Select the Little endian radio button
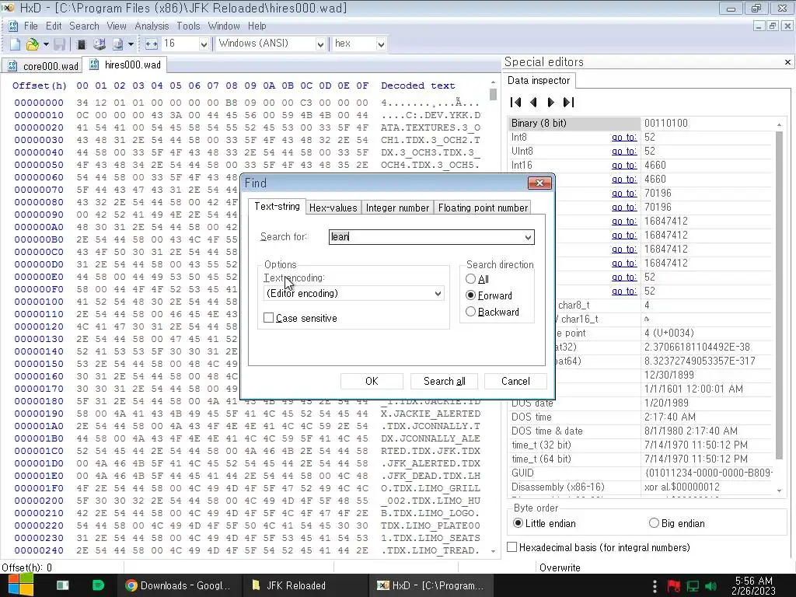The height and width of the screenshot is (597, 796). pyautogui.click(x=518, y=523)
